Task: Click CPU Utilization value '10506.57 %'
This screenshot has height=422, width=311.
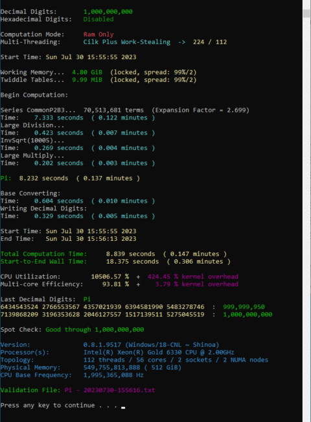Action: tap(110, 277)
